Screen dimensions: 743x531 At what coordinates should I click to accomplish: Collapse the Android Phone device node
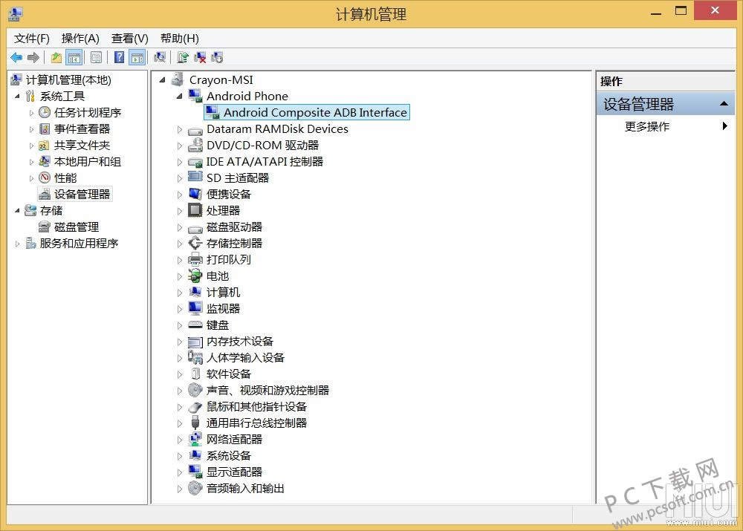coord(179,97)
